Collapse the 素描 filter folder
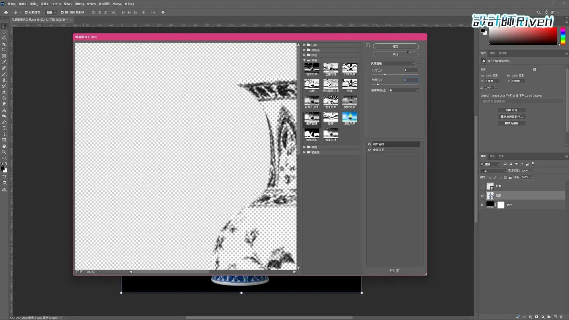This screenshot has width=569, height=320. pos(304,60)
